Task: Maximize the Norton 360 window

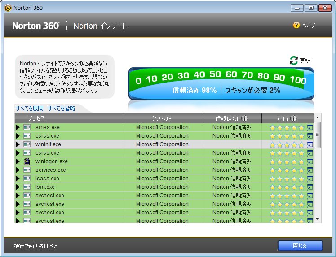Action: 311,8
